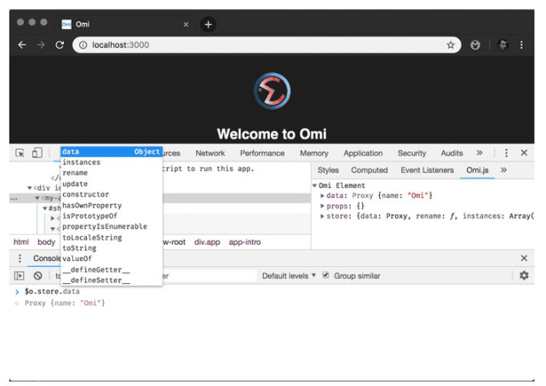Screen dimensions: 546x386
Task: Show more DevTools panels chevron
Action: (480, 153)
